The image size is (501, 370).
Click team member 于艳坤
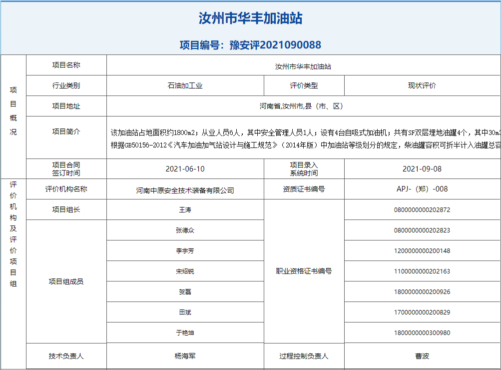185,332
